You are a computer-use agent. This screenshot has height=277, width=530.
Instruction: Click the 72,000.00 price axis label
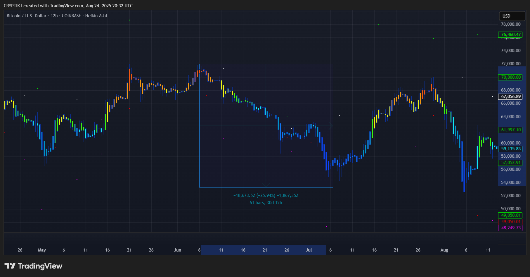point(511,64)
